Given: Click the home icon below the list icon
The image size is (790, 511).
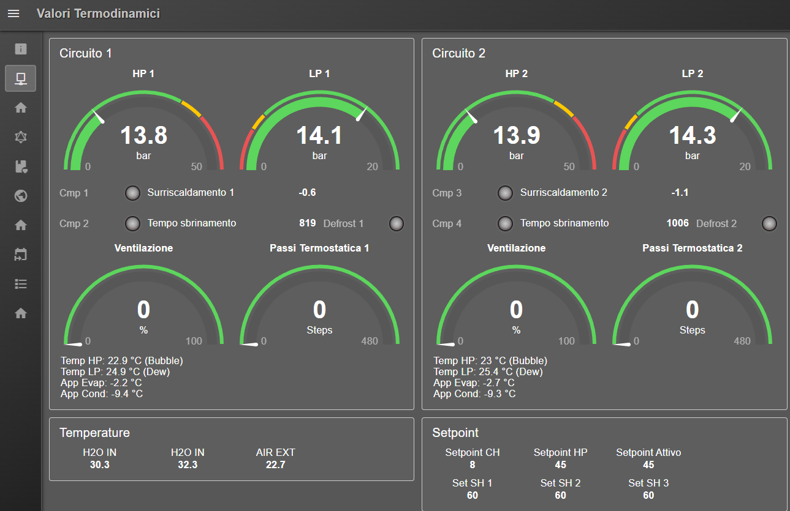Looking at the screenshot, I should 21,313.
